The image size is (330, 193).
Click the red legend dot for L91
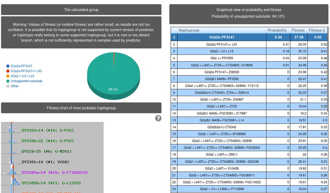[x=8, y=71]
